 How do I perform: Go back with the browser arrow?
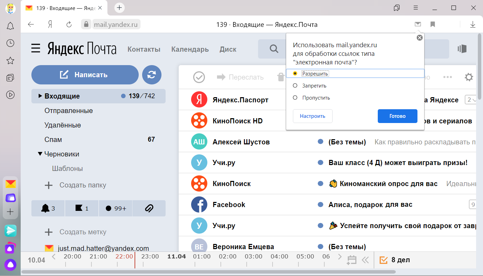pos(31,24)
